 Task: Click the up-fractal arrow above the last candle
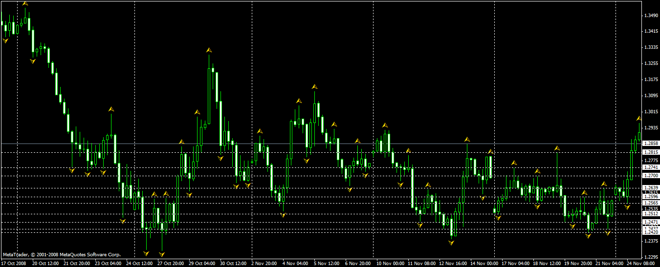tap(639, 119)
